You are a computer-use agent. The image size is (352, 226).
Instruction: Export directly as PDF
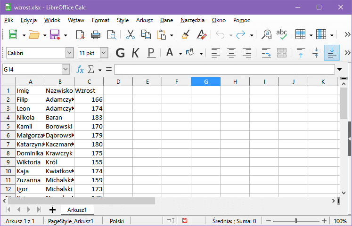80,35
